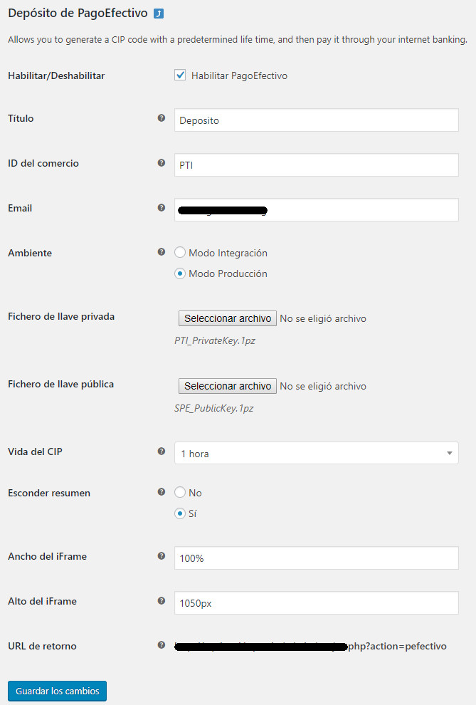Focus the Título text field

(x=317, y=120)
